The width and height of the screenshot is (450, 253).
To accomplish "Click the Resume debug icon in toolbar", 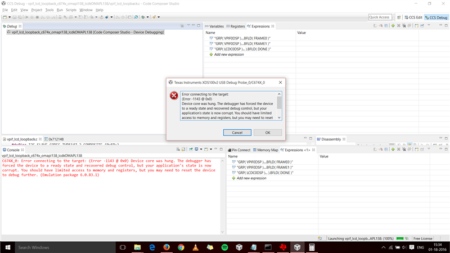I will point(26,17).
